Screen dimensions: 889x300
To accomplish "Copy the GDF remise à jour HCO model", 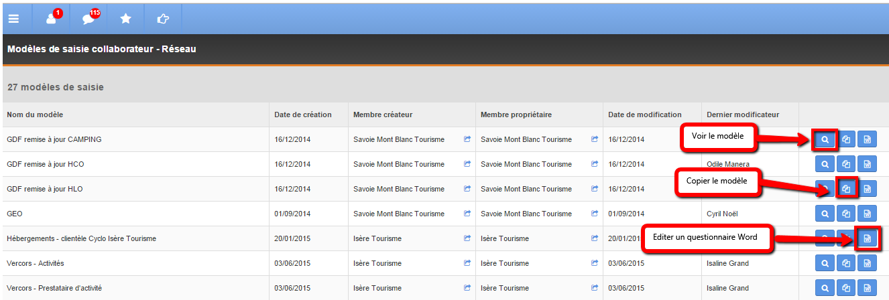I will (x=847, y=164).
